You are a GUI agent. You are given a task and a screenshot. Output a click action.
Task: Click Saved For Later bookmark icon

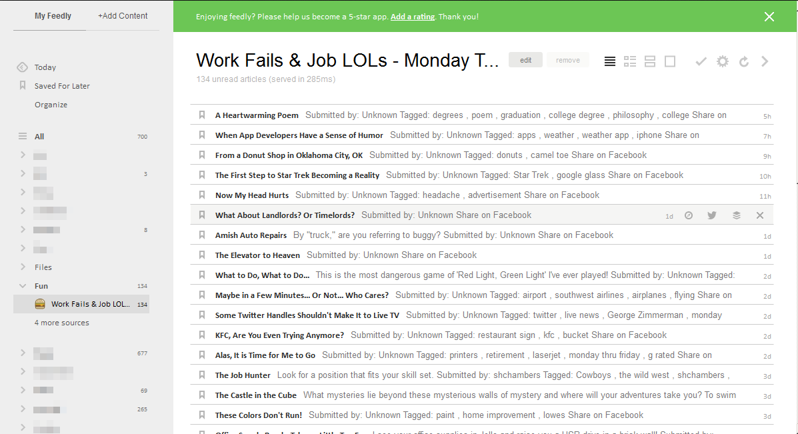23,85
